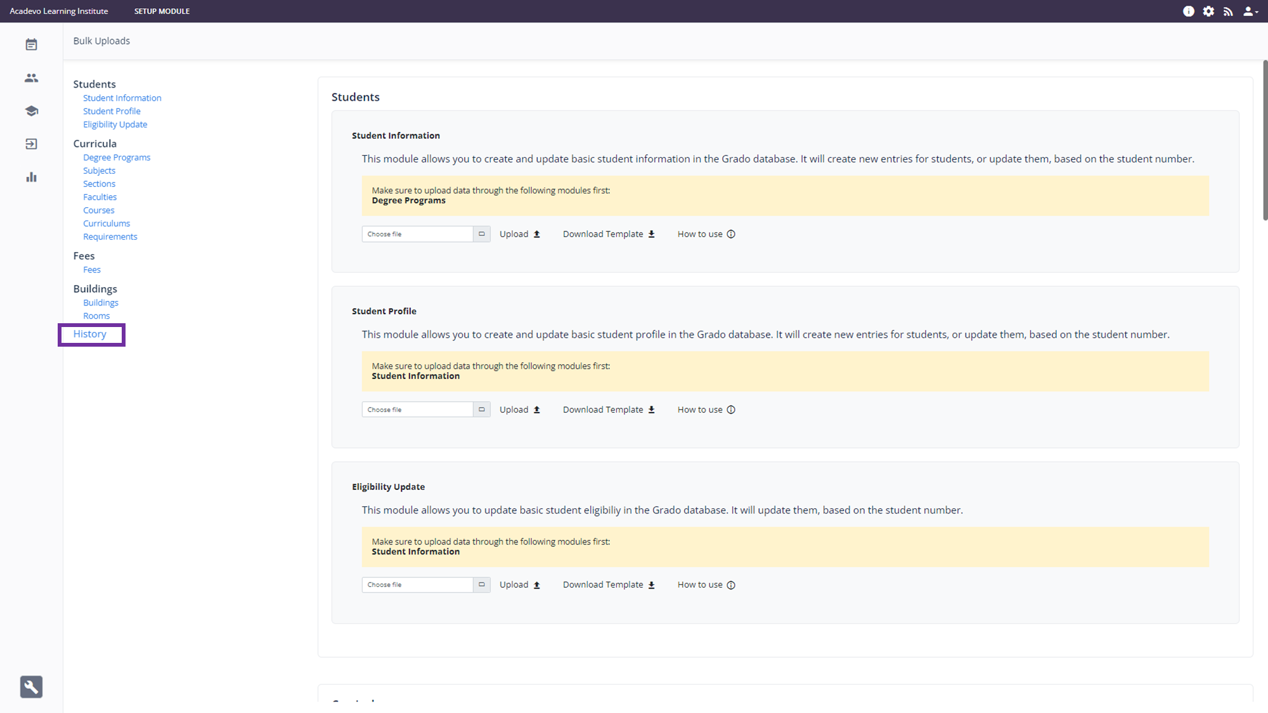
Task: Navigate to Rooms under Buildings
Action: point(96,316)
